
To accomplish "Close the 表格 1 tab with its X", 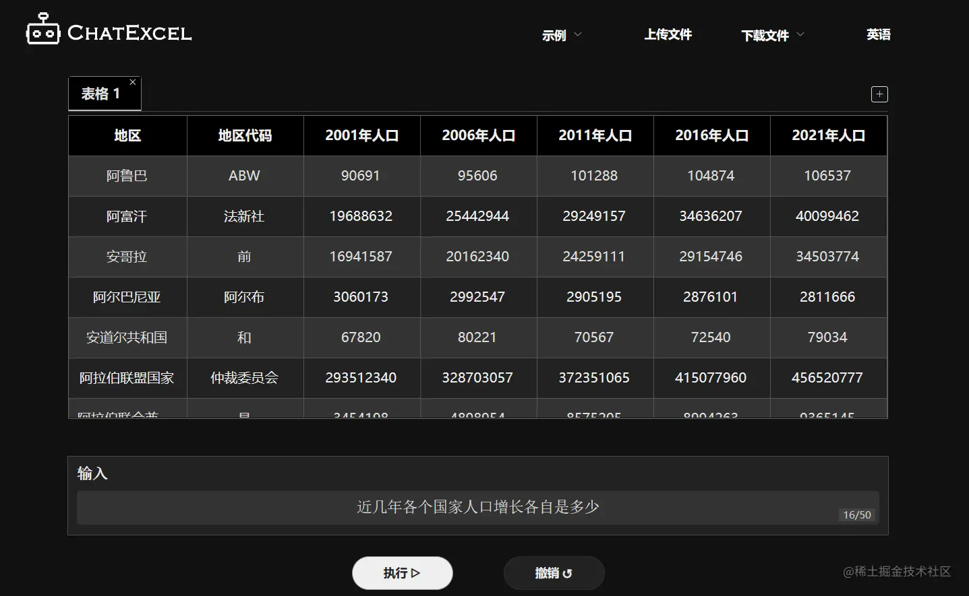I will (133, 82).
